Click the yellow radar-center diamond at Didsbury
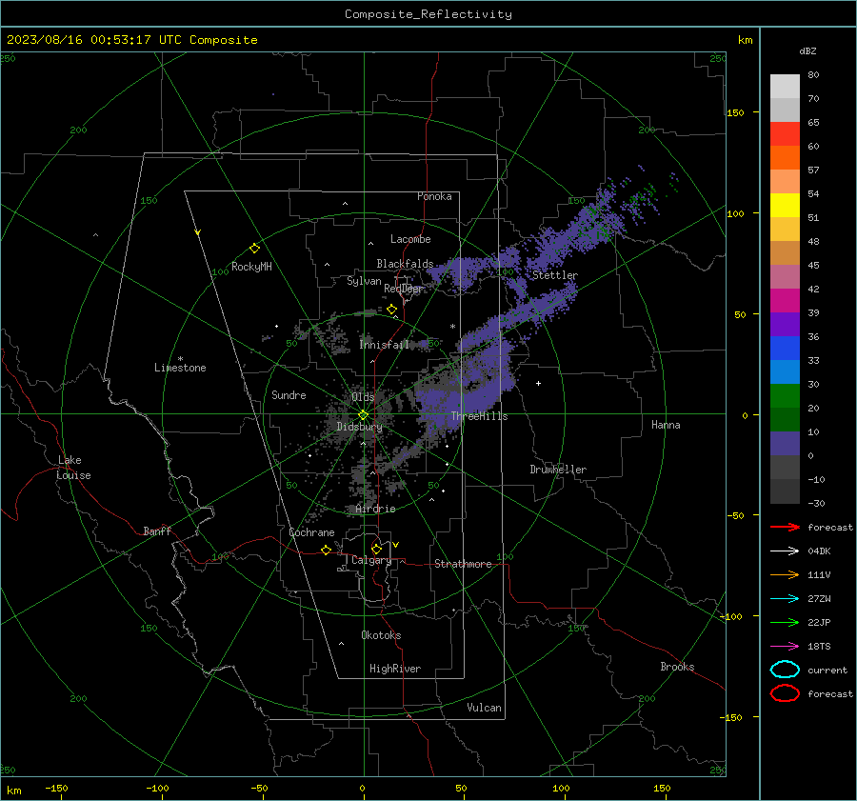 coord(363,415)
